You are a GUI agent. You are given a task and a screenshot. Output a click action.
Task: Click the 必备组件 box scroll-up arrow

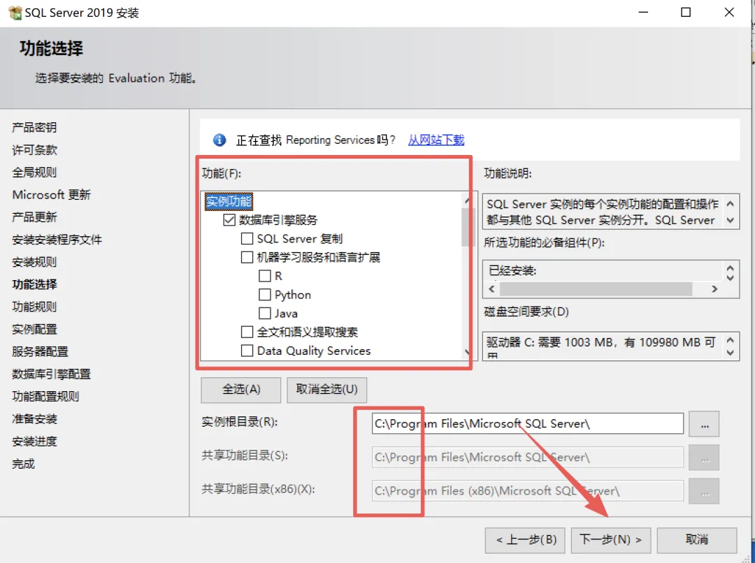[x=731, y=268]
